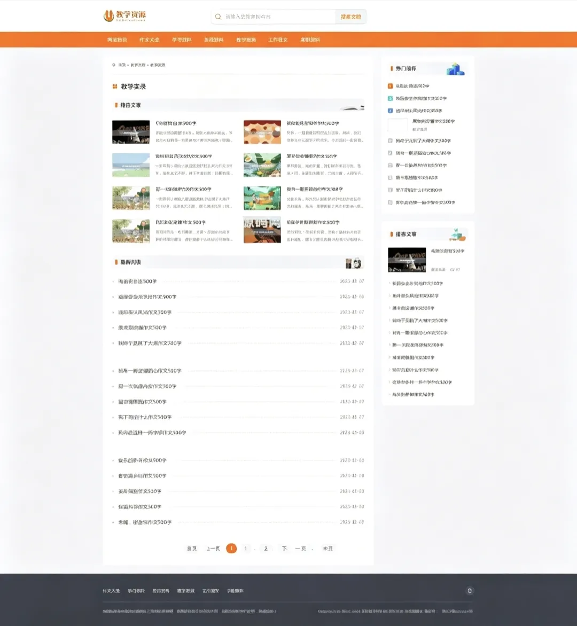Click the magnifier icon in the search box
This screenshot has width=577, height=626.
click(x=218, y=17)
